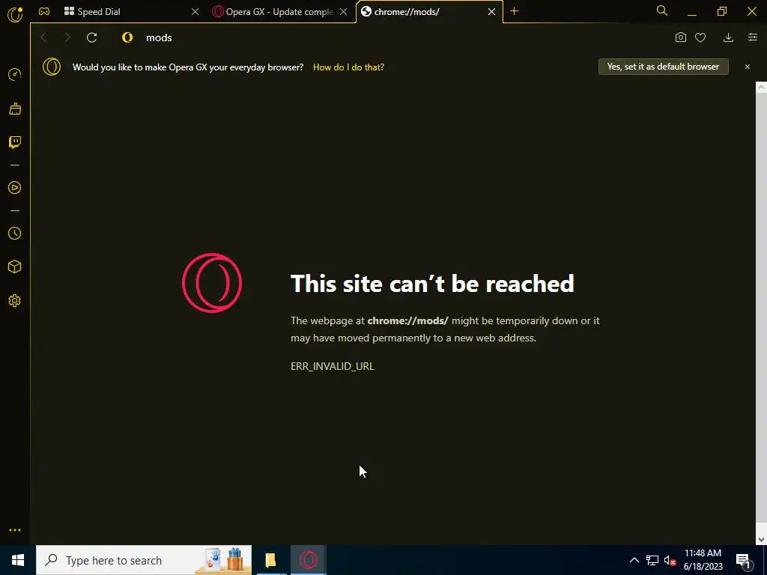The width and height of the screenshot is (767, 575).
Task: Click the 'This site can't be reached' heading
Action: point(432,284)
